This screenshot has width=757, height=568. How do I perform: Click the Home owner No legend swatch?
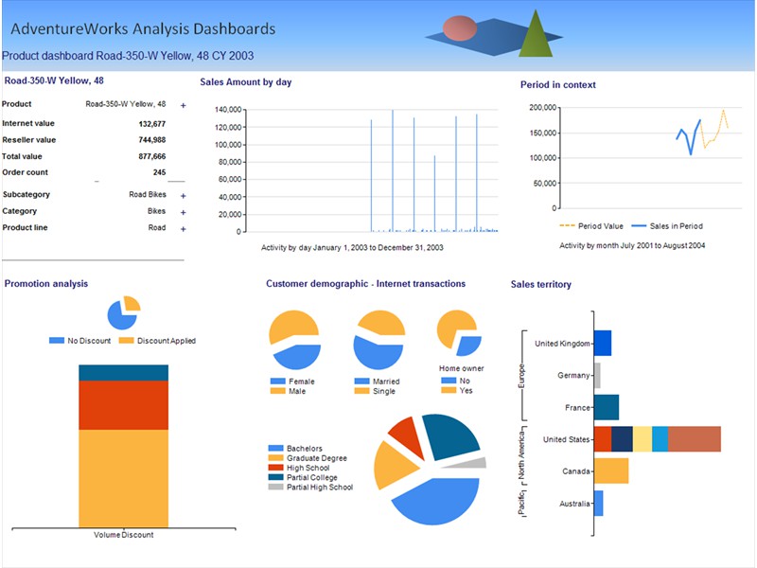click(449, 381)
